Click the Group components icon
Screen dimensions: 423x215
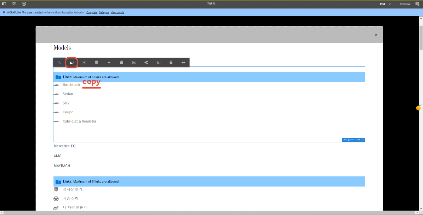pyautogui.click(x=134, y=62)
